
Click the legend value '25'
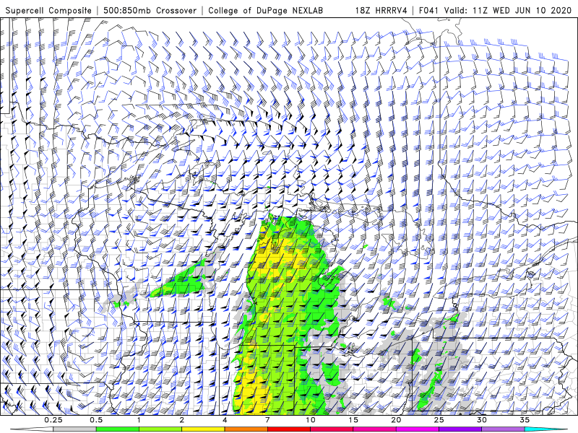coord(439,420)
